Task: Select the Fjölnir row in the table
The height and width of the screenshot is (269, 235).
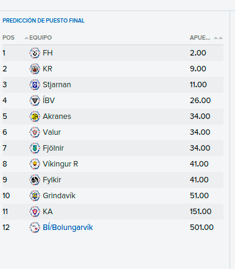Action: [113, 148]
